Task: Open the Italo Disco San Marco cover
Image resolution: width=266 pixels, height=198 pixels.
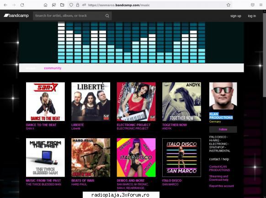Action: pyautogui.click(x=182, y=157)
